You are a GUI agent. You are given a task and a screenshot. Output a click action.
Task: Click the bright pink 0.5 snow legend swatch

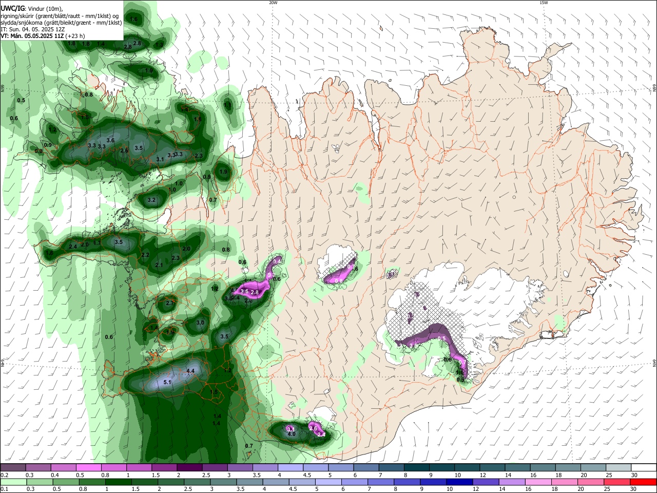click(89, 467)
